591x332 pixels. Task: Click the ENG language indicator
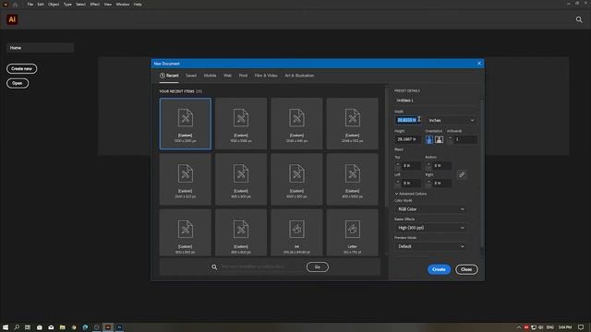(x=550, y=327)
